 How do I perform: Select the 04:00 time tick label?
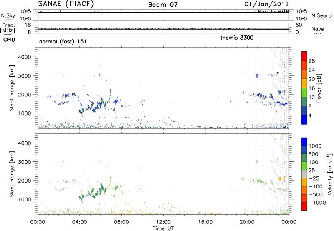click(x=80, y=222)
